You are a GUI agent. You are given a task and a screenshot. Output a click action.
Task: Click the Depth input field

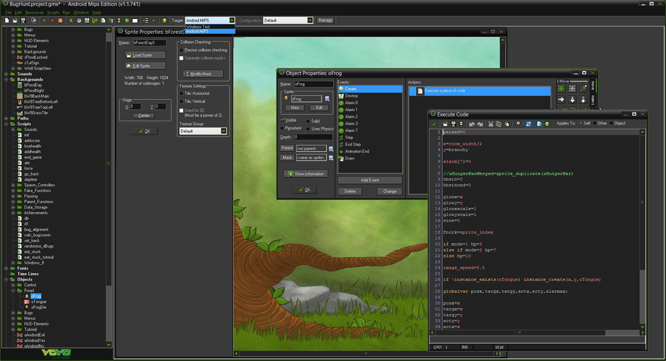click(x=313, y=137)
